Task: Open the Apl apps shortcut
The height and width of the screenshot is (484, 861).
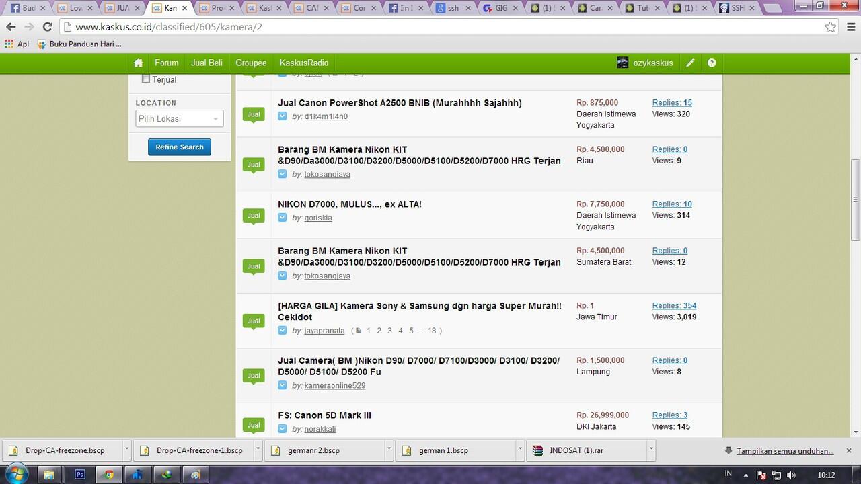Action: tap(17, 44)
